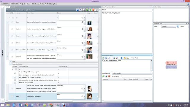190x107 pixels.
Task: Click the link/chain icon in People toolbar
Action: [84, 10]
